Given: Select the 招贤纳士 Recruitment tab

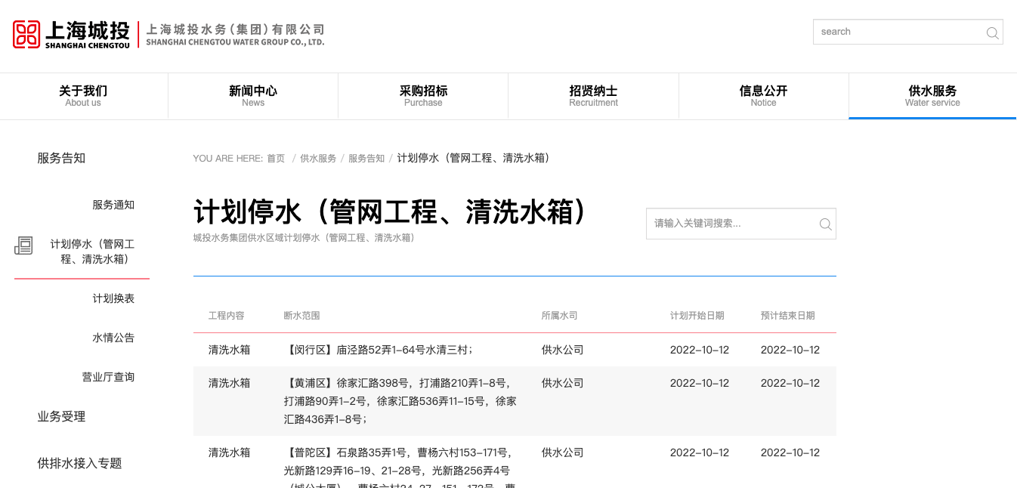Looking at the screenshot, I should point(593,95).
